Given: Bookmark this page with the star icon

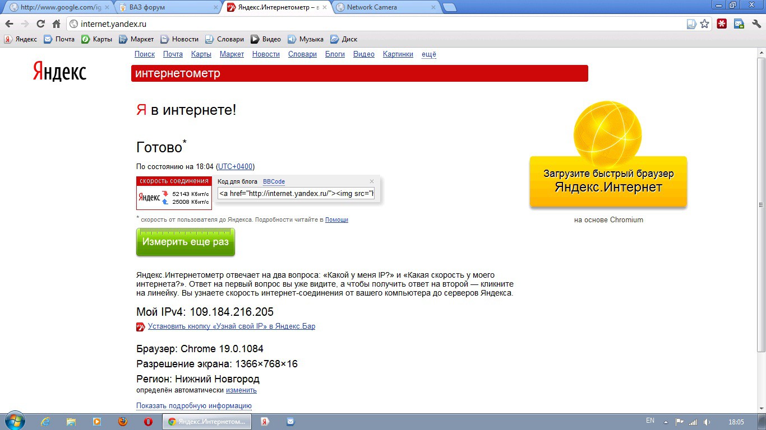Looking at the screenshot, I should (705, 24).
